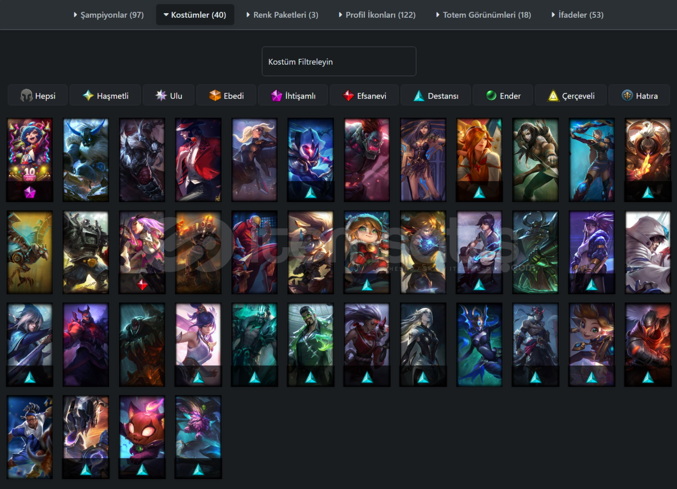Open the white-hooded assassin skin
This screenshot has width=677, height=489.
tap(648, 252)
